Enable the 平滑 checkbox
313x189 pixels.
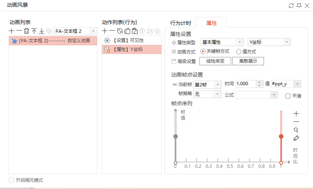tap(288, 96)
